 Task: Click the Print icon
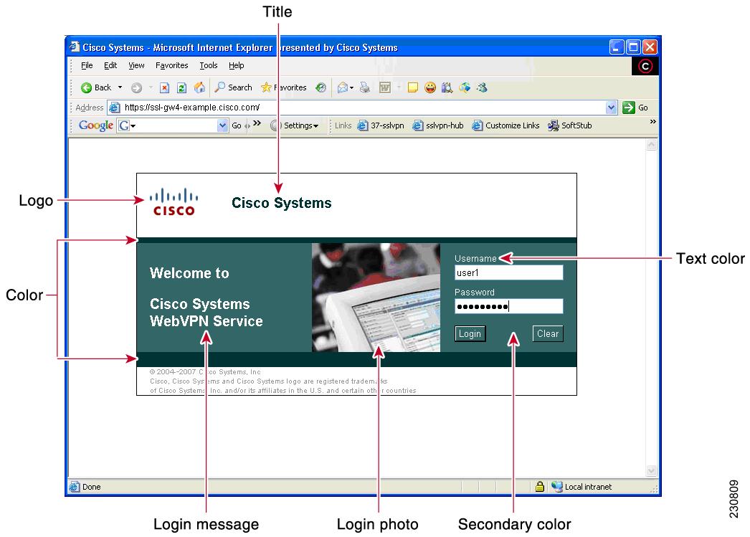point(365,87)
